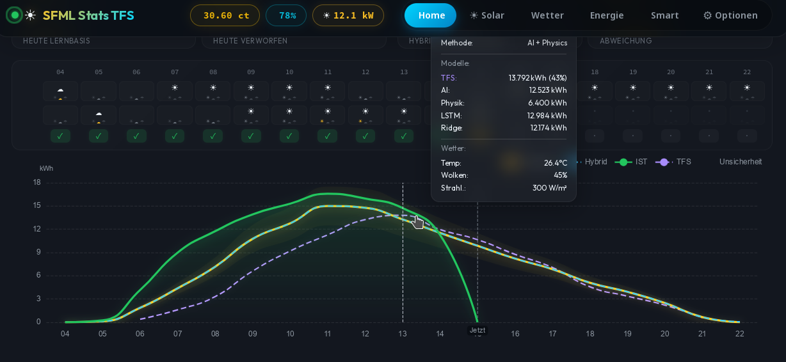
Task: Toggle the green checkmark under hour 13
Action: (404, 136)
